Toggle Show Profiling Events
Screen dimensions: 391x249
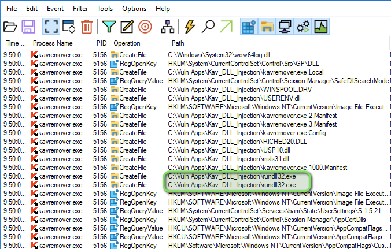pyautogui.click(x=321, y=27)
